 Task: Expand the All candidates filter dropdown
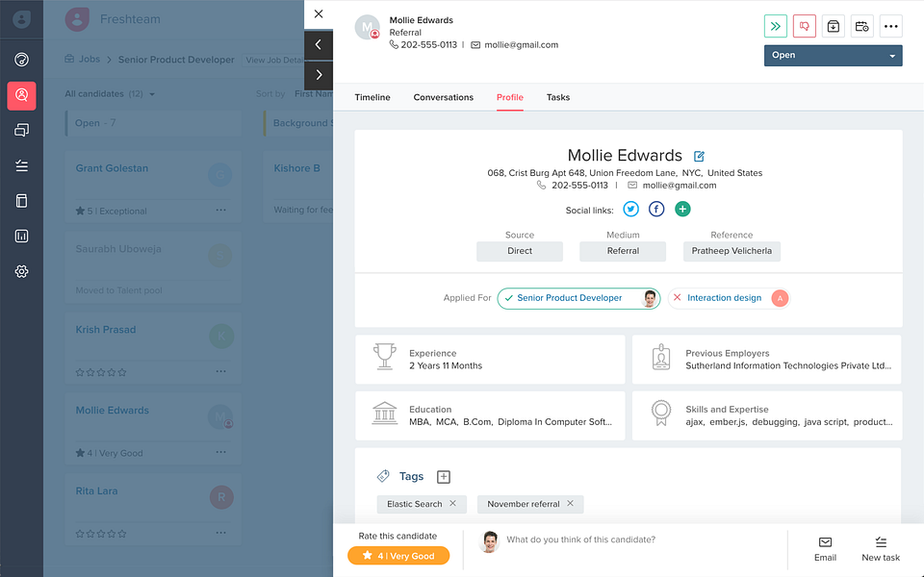tap(110, 93)
